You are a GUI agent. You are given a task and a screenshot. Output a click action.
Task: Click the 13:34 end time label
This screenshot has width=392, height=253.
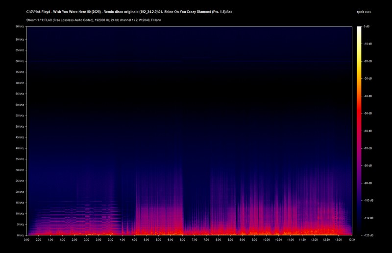coord(351,240)
